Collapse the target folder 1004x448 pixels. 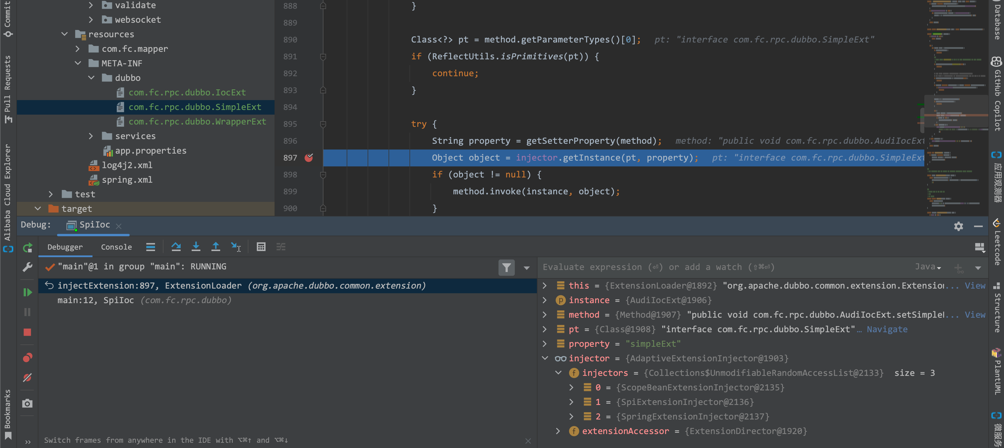pos(38,209)
